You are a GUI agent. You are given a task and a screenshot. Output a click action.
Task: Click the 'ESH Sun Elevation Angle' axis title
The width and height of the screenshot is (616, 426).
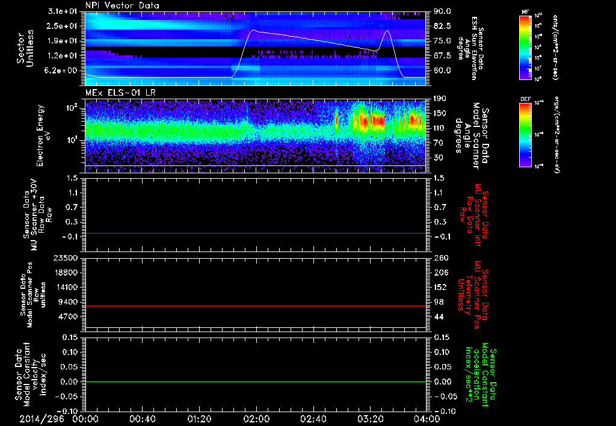coord(470,48)
